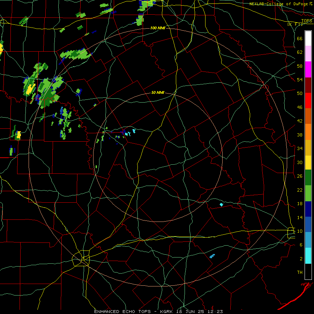Click the legend value 22

click(x=300, y=190)
